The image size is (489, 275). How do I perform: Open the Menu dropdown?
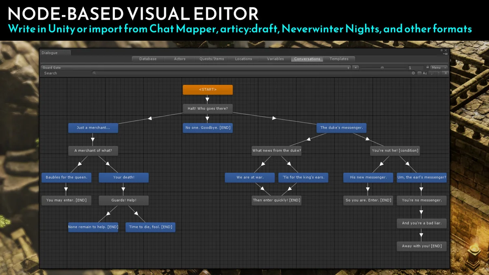[x=436, y=67]
